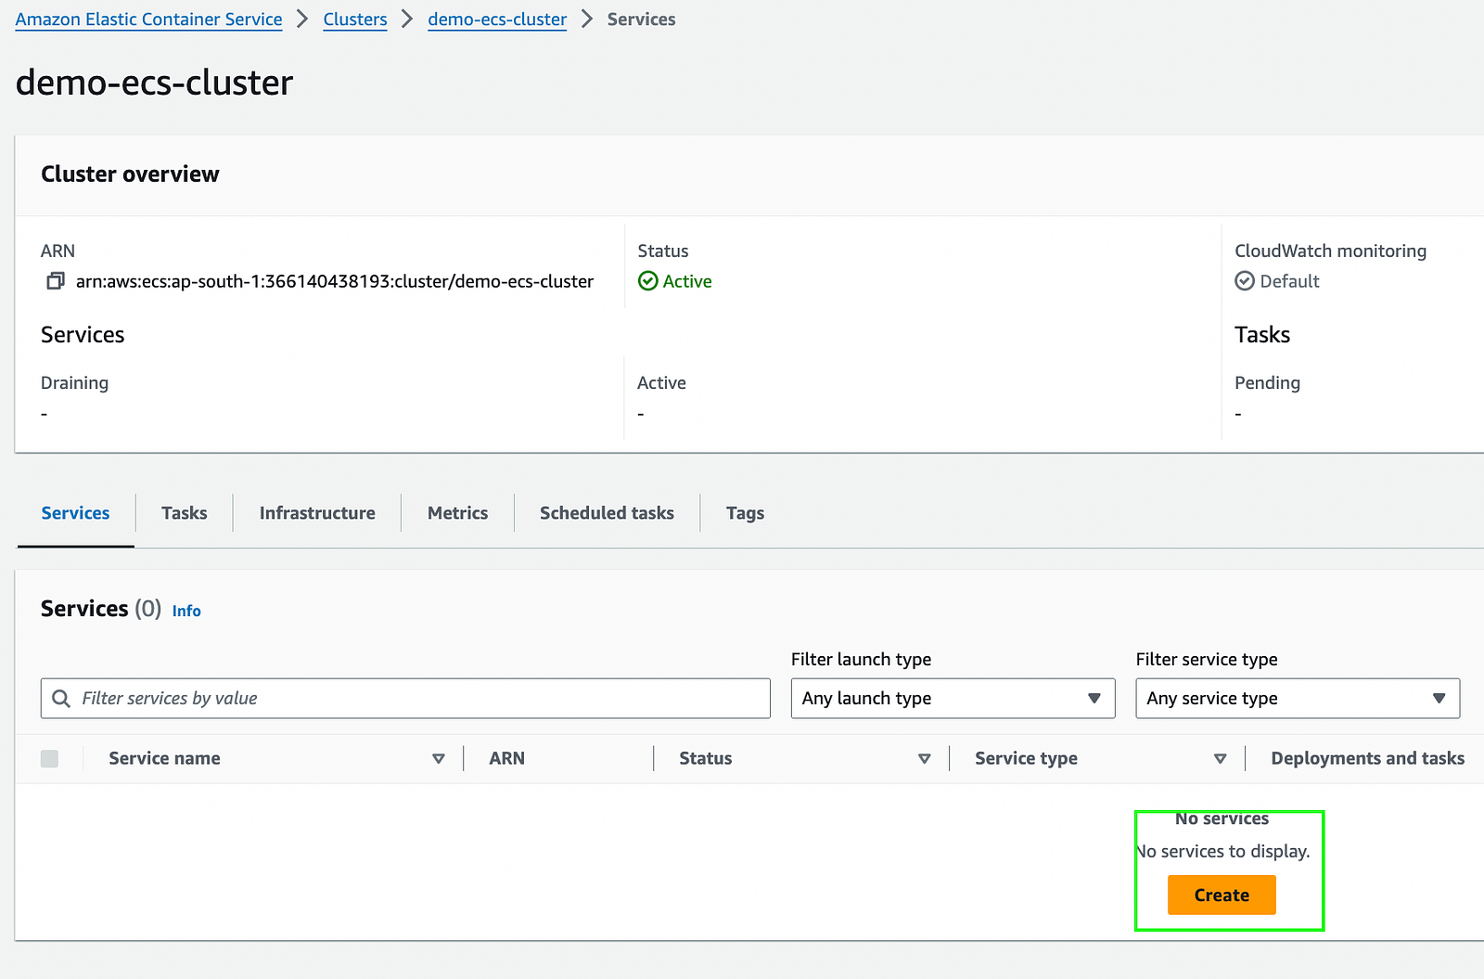Screen dimensions: 1484x979
Task: View the Metrics tab
Action: 457,513
